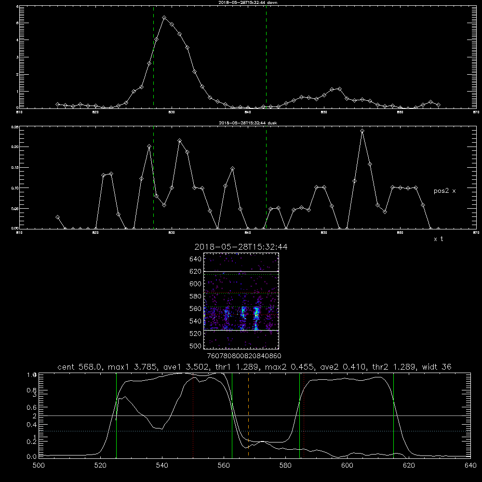This screenshot has height=482, width=482.
Task: Click the 0.20 label on dusk plot y-axis
Action: [15, 147]
